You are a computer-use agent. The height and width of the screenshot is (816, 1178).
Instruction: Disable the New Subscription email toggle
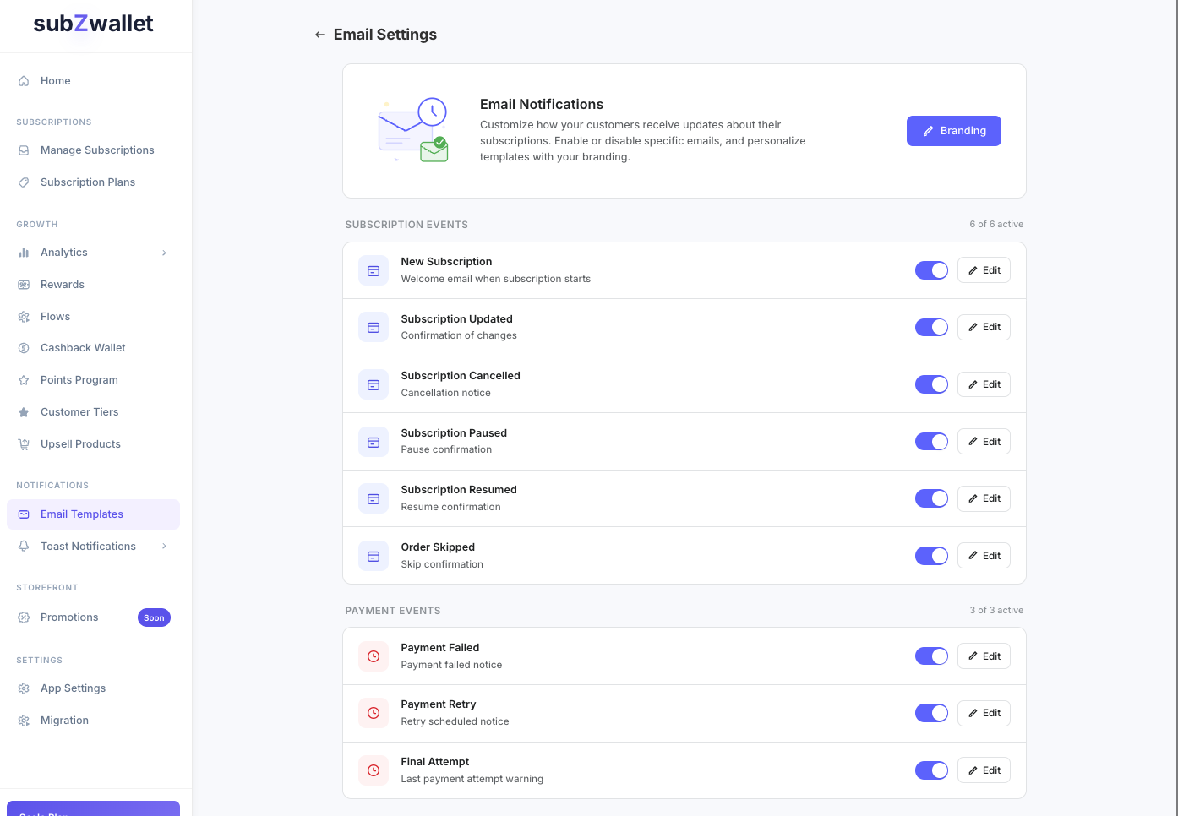tap(931, 270)
